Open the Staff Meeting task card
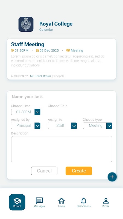This screenshot has width=123, height=219. pos(61,59)
